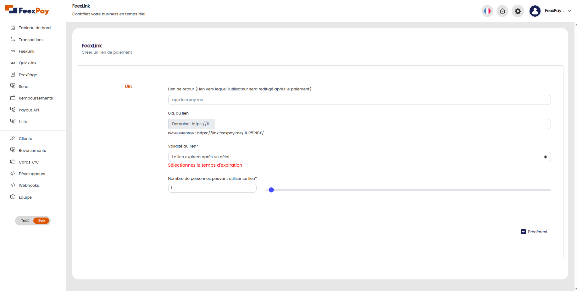Go back with the Précédent link

[538, 232]
